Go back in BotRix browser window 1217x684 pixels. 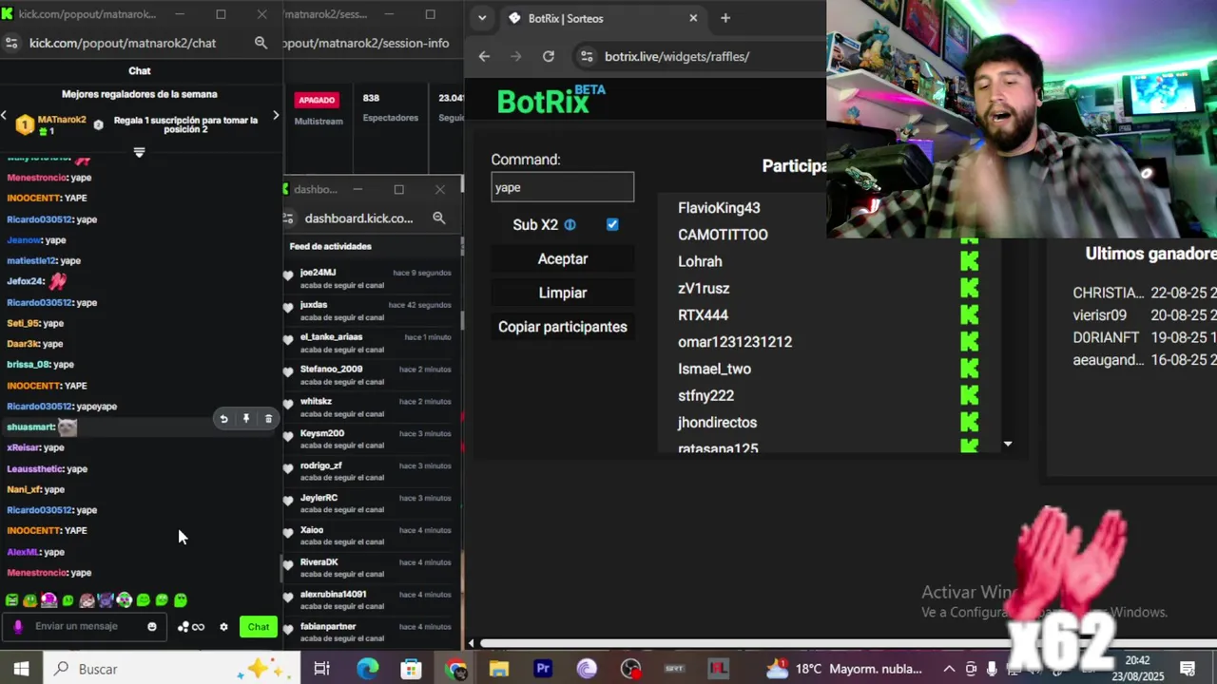(484, 56)
